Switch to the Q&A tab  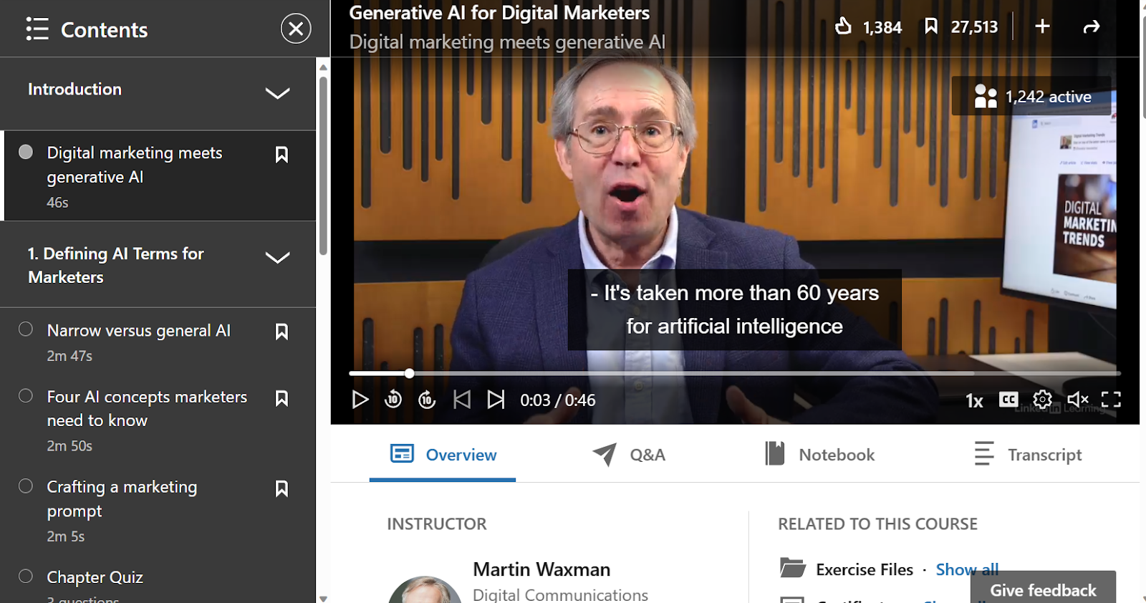pos(629,455)
